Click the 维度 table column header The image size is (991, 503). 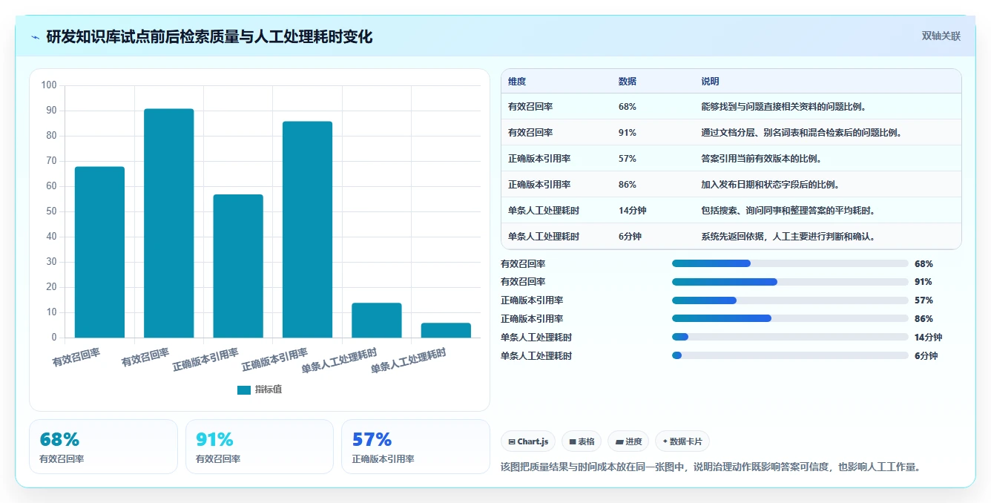[517, 82]
